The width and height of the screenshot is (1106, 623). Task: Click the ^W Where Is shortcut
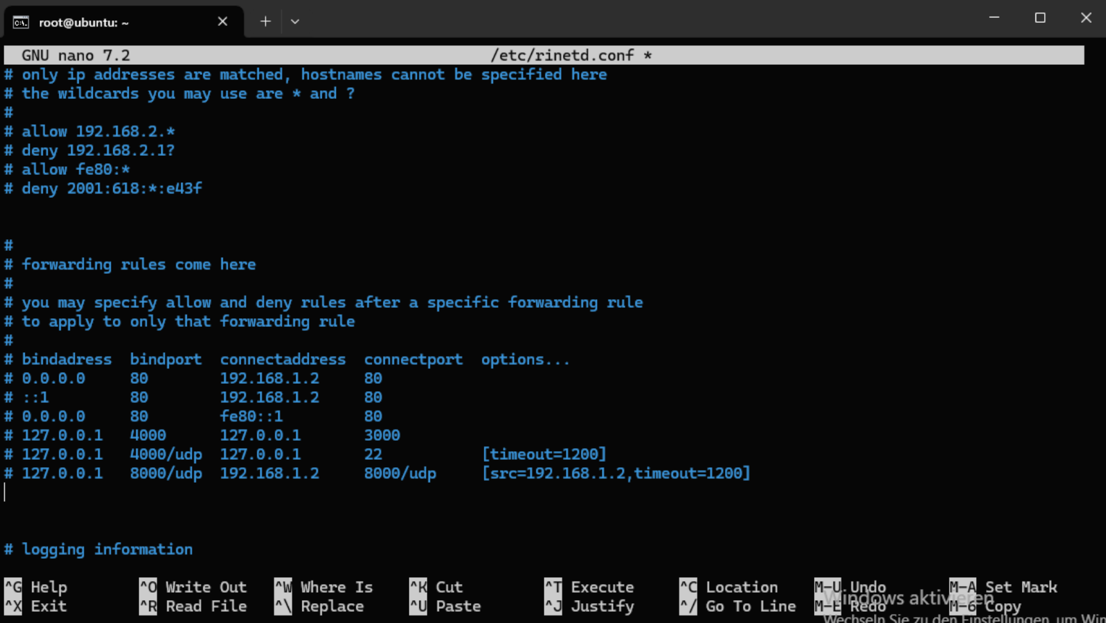[x=324, y=587]
